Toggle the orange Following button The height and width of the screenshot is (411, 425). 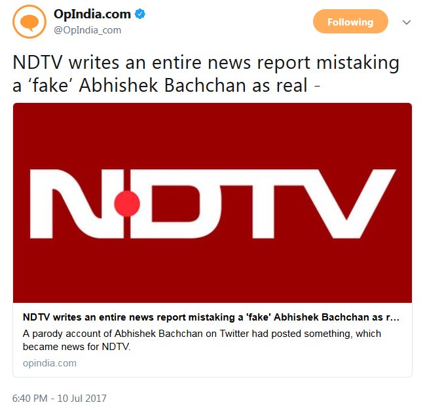350,22
